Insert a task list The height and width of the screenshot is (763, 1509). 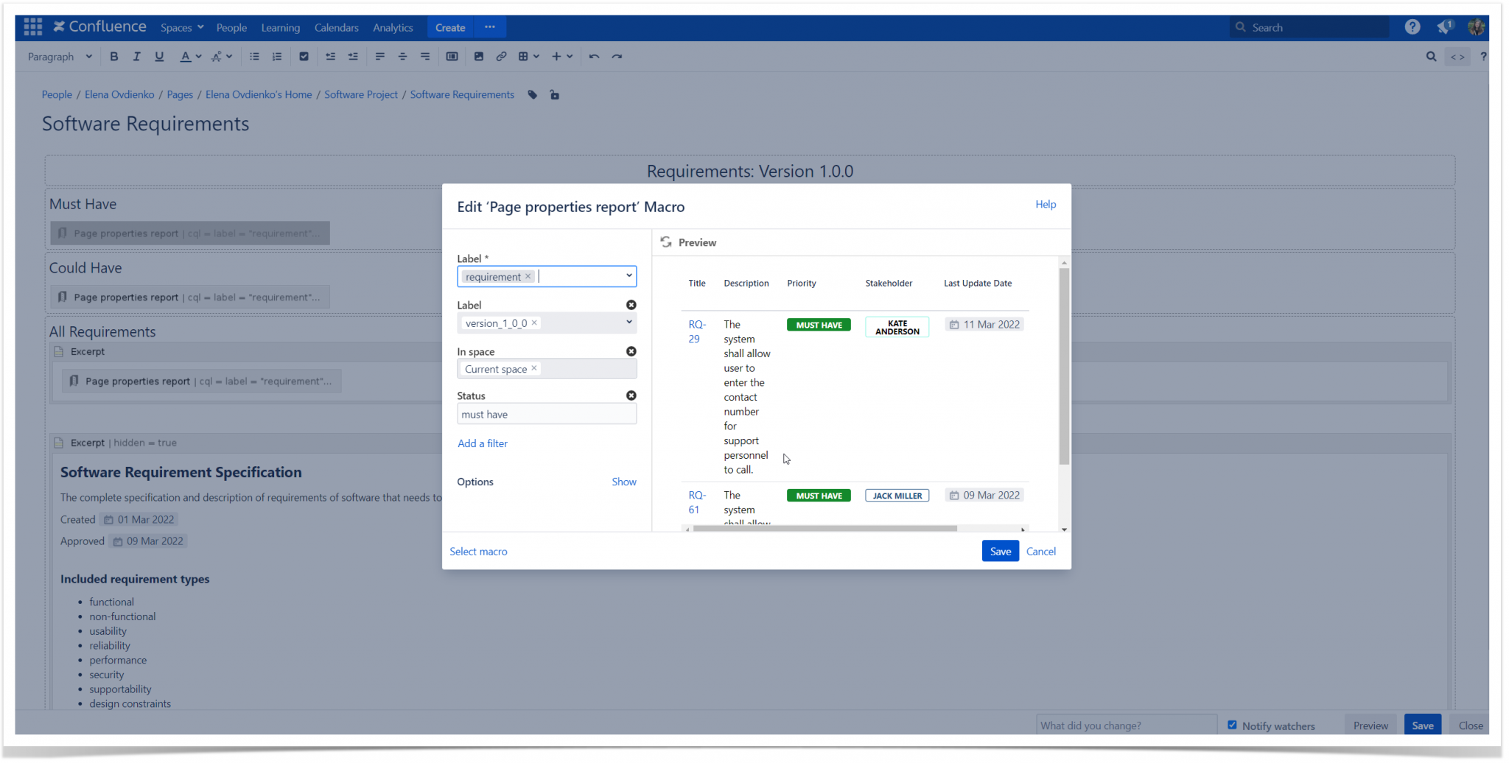click(304, 56)
